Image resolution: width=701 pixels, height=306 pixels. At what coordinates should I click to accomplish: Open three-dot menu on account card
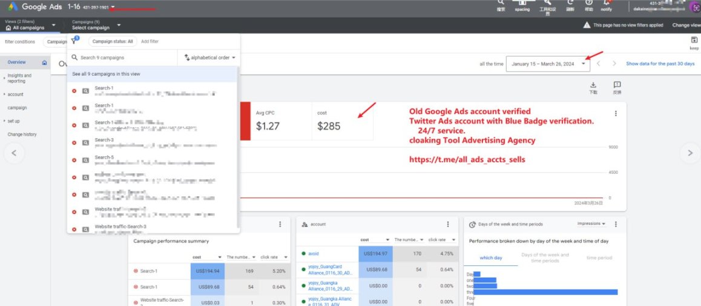pyautogui.click(x=447, y=224)
